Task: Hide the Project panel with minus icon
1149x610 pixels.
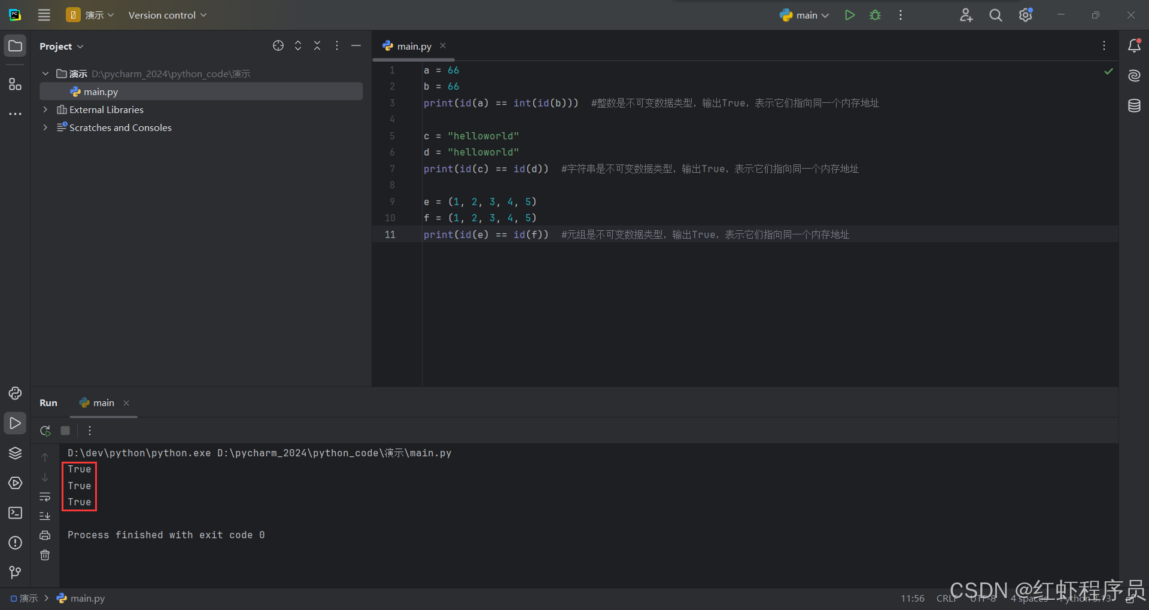Action: pyautogui.click(x=356, y=45)
